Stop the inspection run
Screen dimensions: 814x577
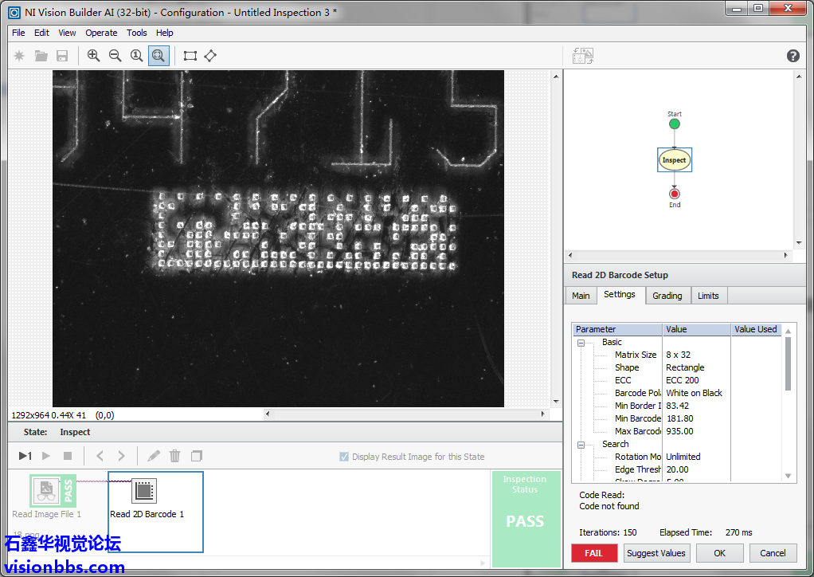click(x=68, y=456)
